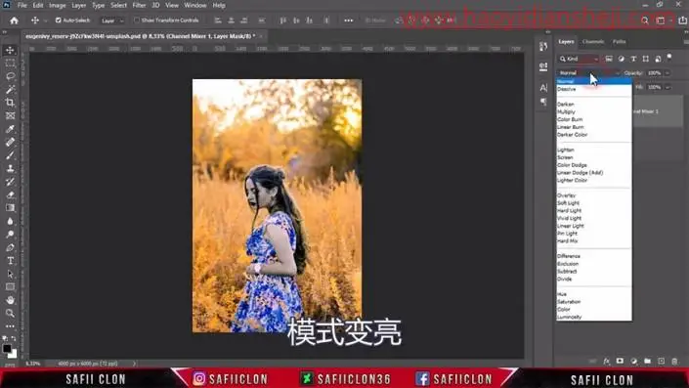Click the Opacity 100% field
The width and height of the screenshot is (689, 388).
(654, 73)
